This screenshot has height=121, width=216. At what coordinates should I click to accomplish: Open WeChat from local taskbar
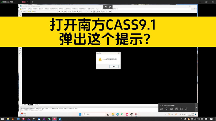tap(49, 119)
